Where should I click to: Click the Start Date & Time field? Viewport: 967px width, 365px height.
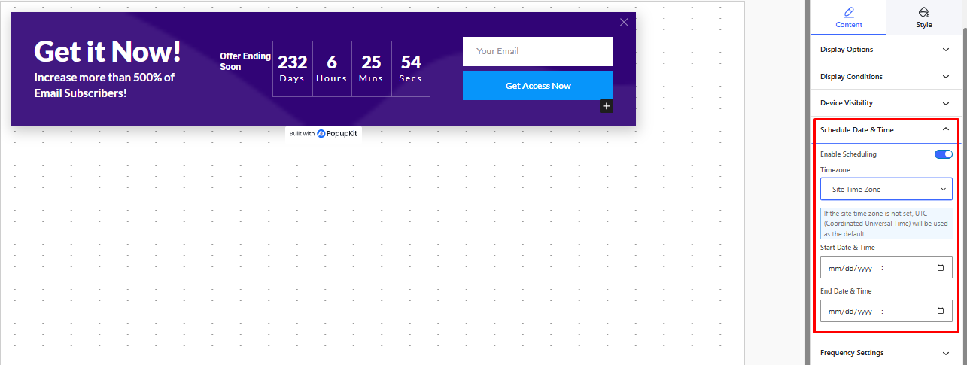pyautogui.click(x=886, y=267)
